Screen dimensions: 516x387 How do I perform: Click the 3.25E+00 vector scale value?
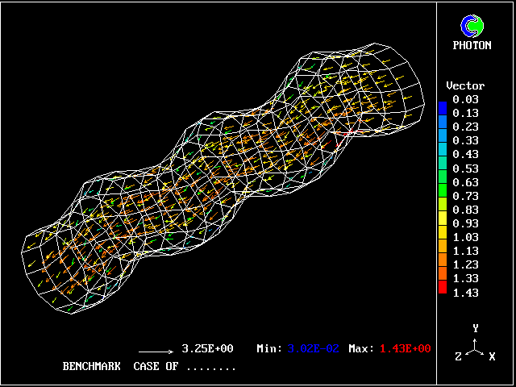[x=207, y=349]
